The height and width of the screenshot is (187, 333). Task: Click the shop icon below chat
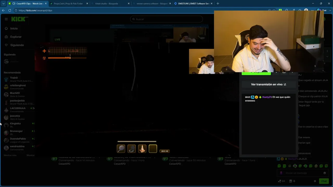(291, 181)
